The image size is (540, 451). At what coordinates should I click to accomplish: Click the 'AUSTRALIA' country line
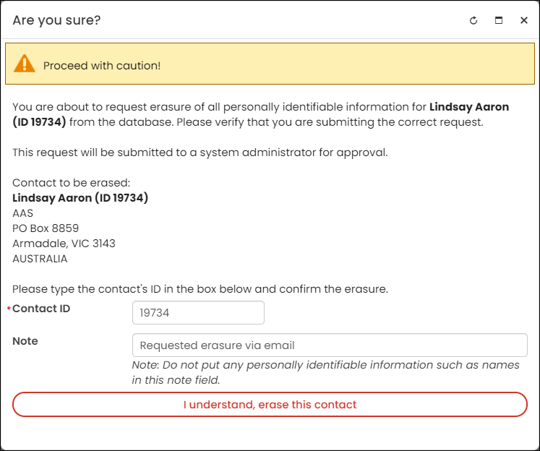(40, 259)
